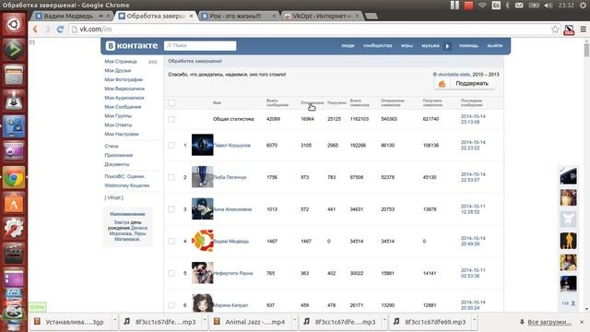Tick checkbox for Павел Коршунов row
This screenshot has height=332, width=590.
171,146
